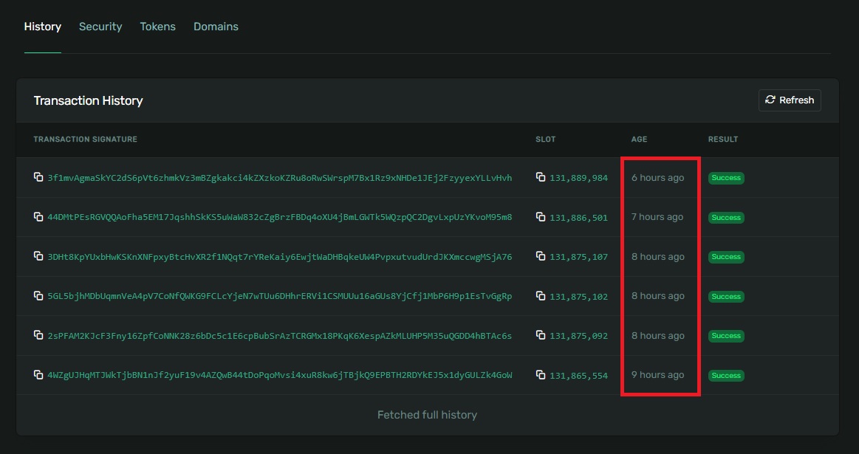This screenshot has width=859, height=454.
Task: Open slot 131,889,984 details
Action: coord(578,178)
